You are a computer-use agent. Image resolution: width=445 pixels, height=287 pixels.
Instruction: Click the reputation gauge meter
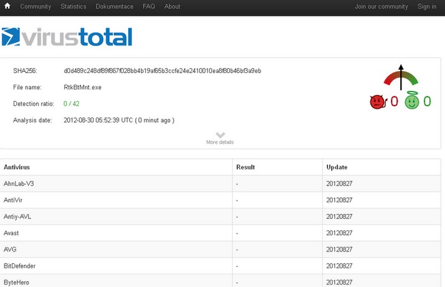coord(401,77)
